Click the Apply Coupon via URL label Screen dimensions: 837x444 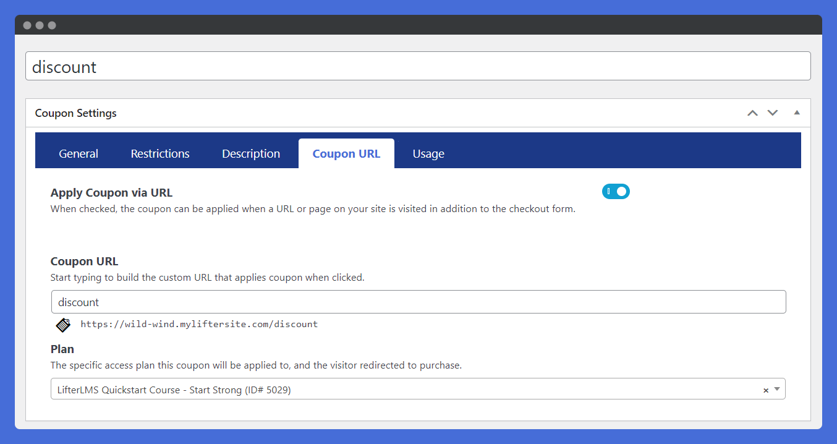tap(112, 193)
